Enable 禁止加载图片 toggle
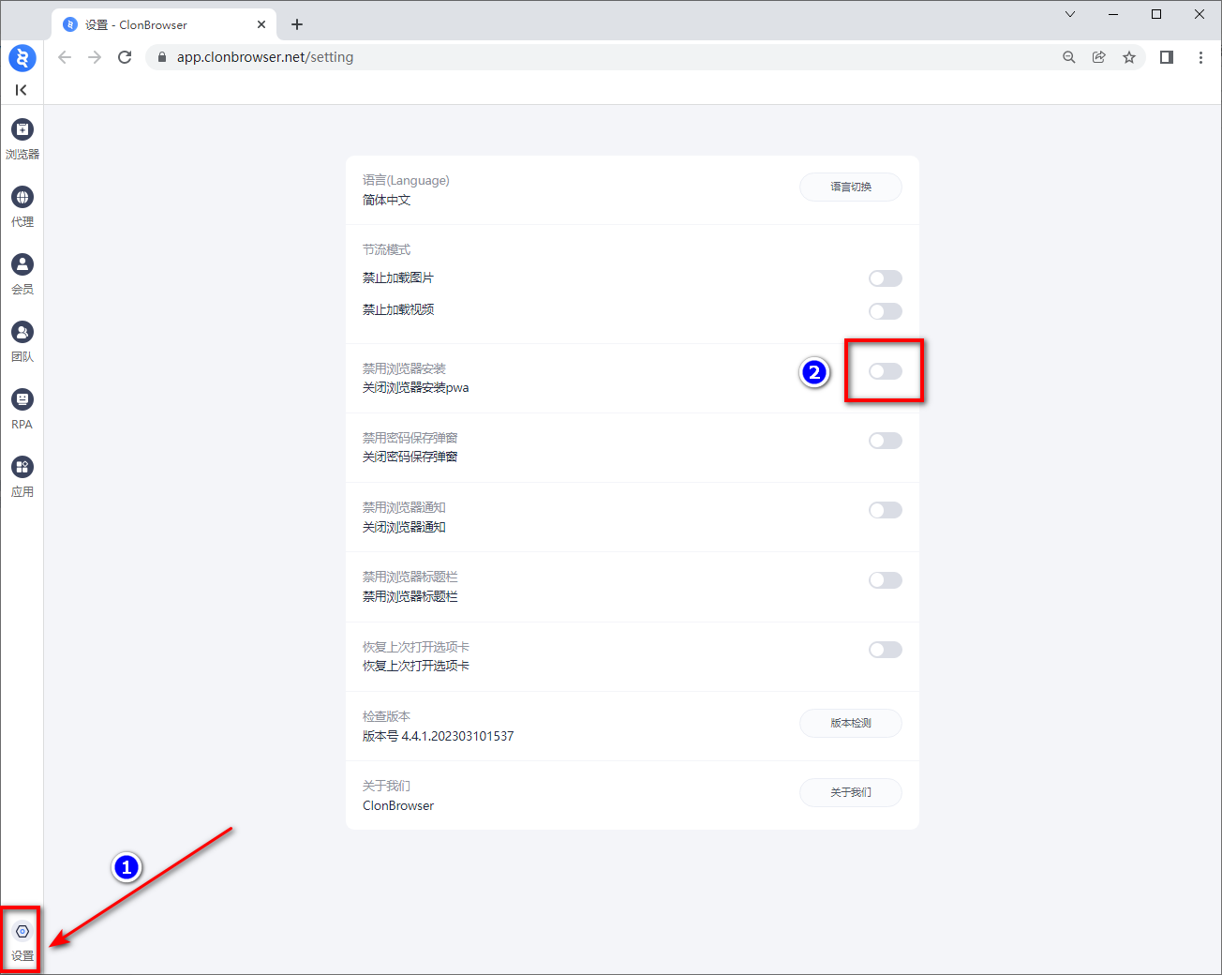Image resolution: width=1222 pixels, height=975 pixels. pos(885,278)
